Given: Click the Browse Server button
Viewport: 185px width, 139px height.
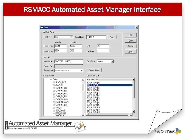Looking at the screenshot, I should point(94,70).
